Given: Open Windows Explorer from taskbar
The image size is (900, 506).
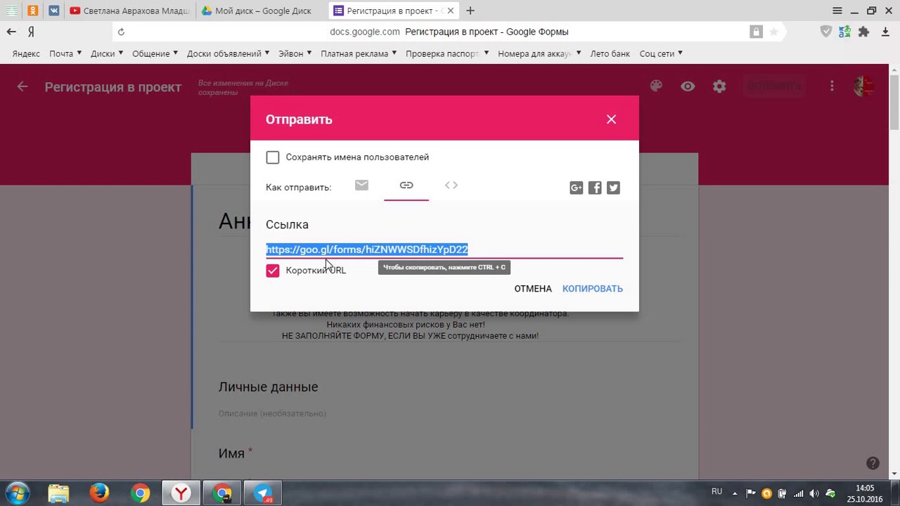Looking at the screenshot, I should point(58,493).
